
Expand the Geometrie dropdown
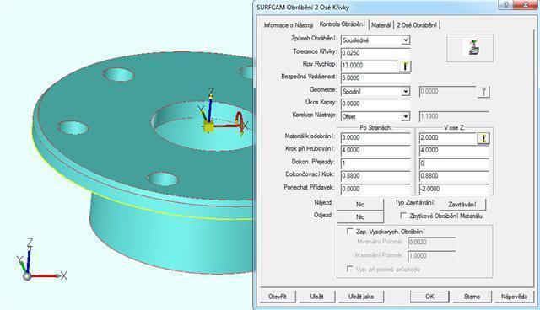click(405, 92)
